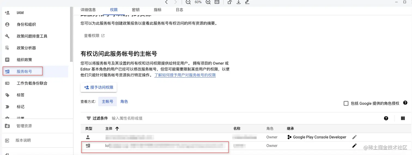This screenshot has height=155, width=412.
Task: Open link 了解如何授予用户对服务帐号的权限
Action: pyautogui.click(x=185, y=75)
